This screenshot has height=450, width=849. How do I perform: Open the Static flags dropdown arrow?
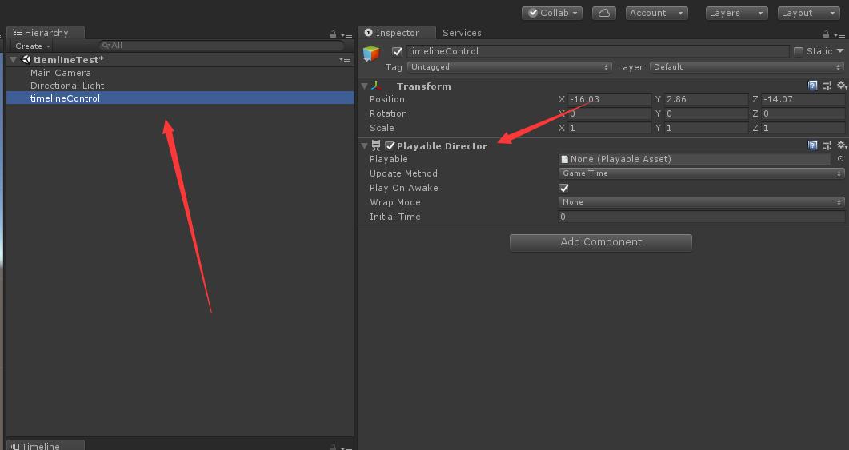[839, 51]
